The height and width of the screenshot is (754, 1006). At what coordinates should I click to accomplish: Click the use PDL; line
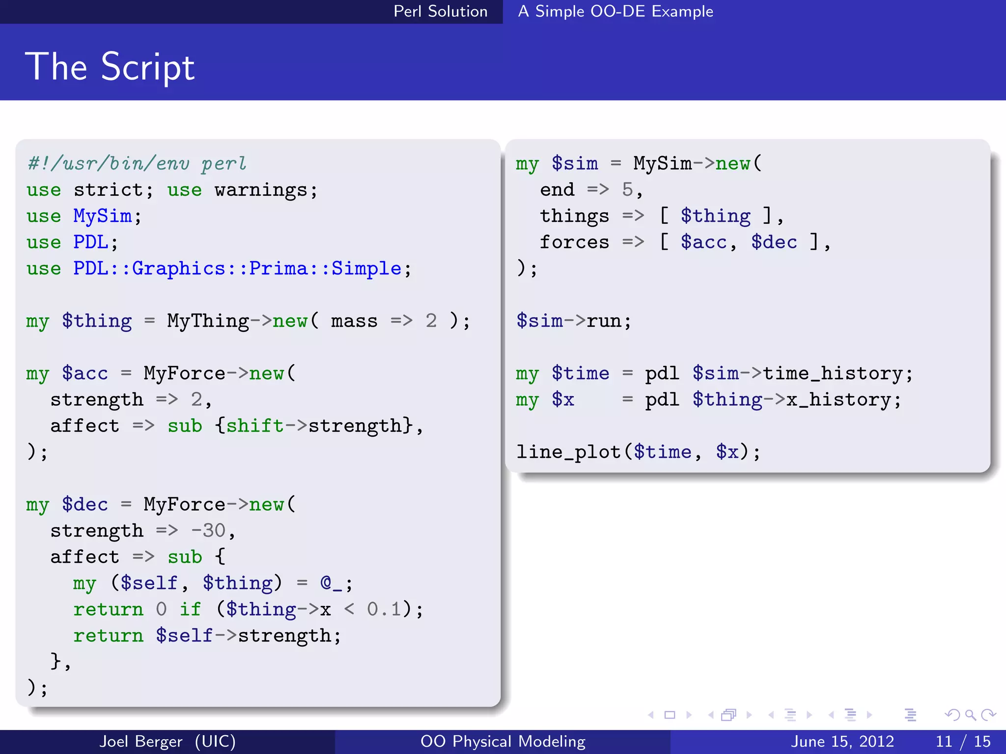pyautogui.click(x=72, y=242)
